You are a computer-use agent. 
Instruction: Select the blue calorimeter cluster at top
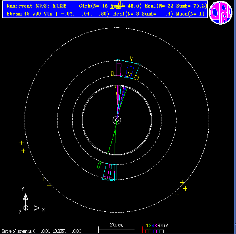click(x=130, y=72)
